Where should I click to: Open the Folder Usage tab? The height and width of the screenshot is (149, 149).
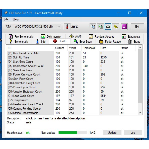point(110,42)
